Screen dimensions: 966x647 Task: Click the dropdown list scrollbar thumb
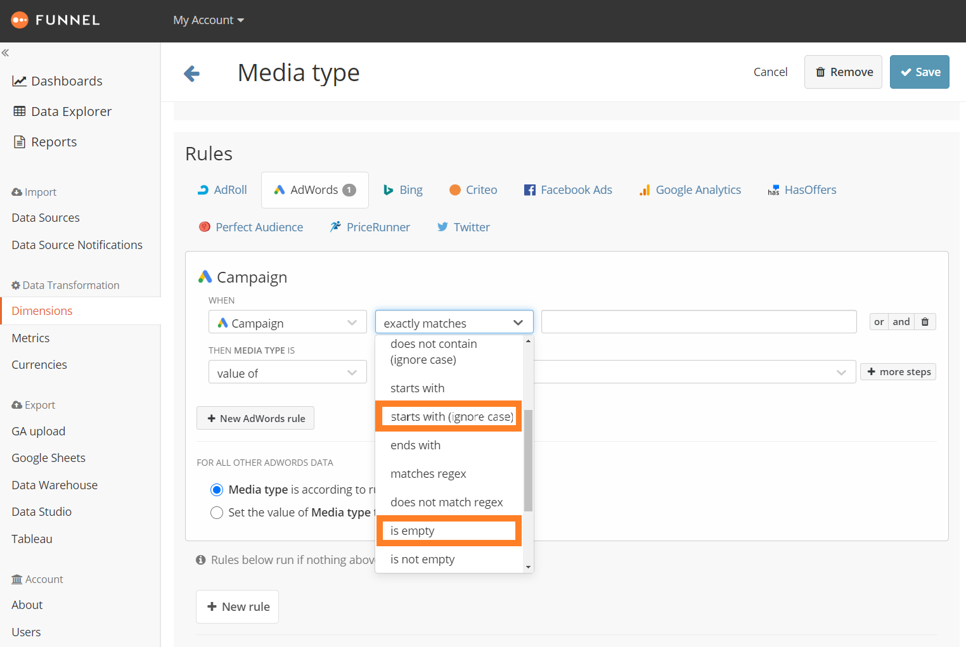tap(529, 461)
